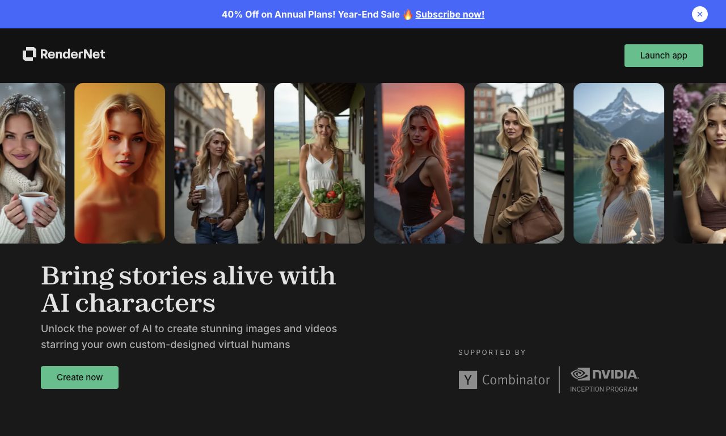
Task: Click the RenderNet logo
Action: click(x=64, y=54)
